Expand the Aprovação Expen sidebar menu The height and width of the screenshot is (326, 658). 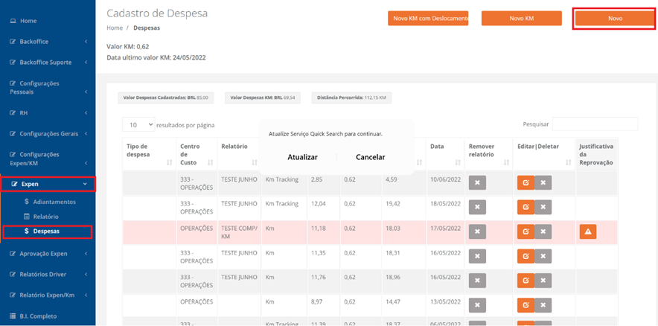tap(48, 253)
